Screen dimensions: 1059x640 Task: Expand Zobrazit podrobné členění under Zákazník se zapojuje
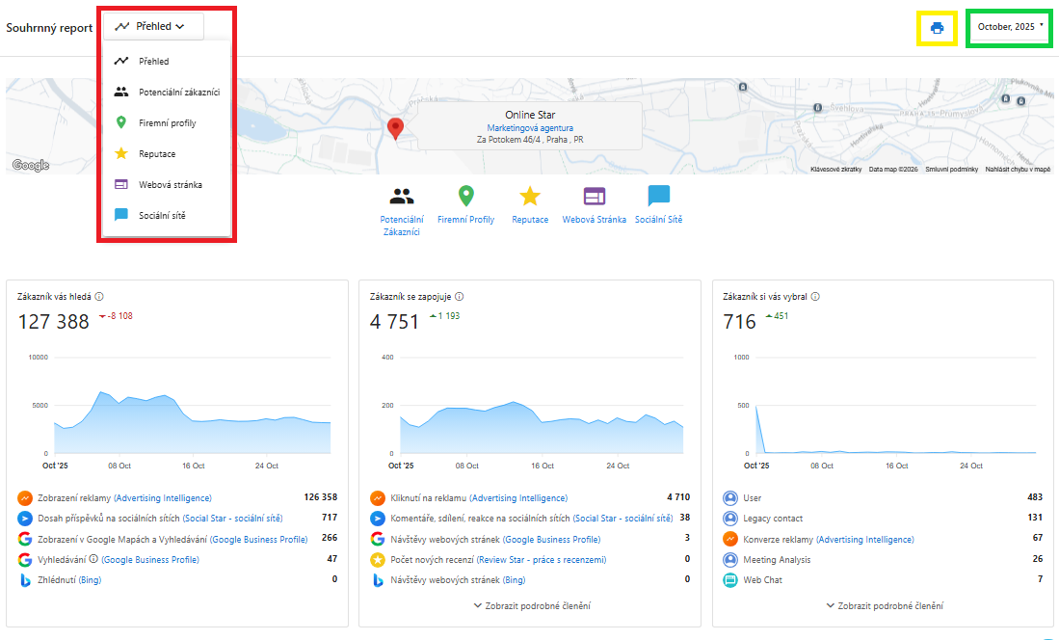pyautogui.click(x=532, y=605)
